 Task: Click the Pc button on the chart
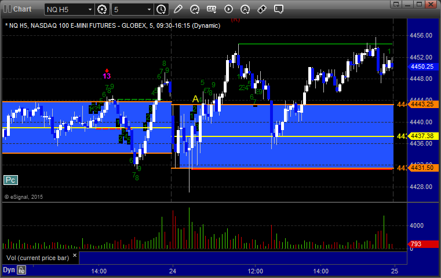point(10,180)
